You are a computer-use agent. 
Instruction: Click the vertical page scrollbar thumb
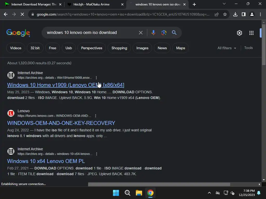(x=264, y=44)
